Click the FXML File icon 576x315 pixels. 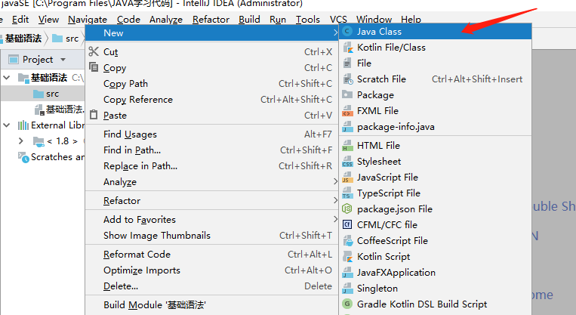(347, 111)
